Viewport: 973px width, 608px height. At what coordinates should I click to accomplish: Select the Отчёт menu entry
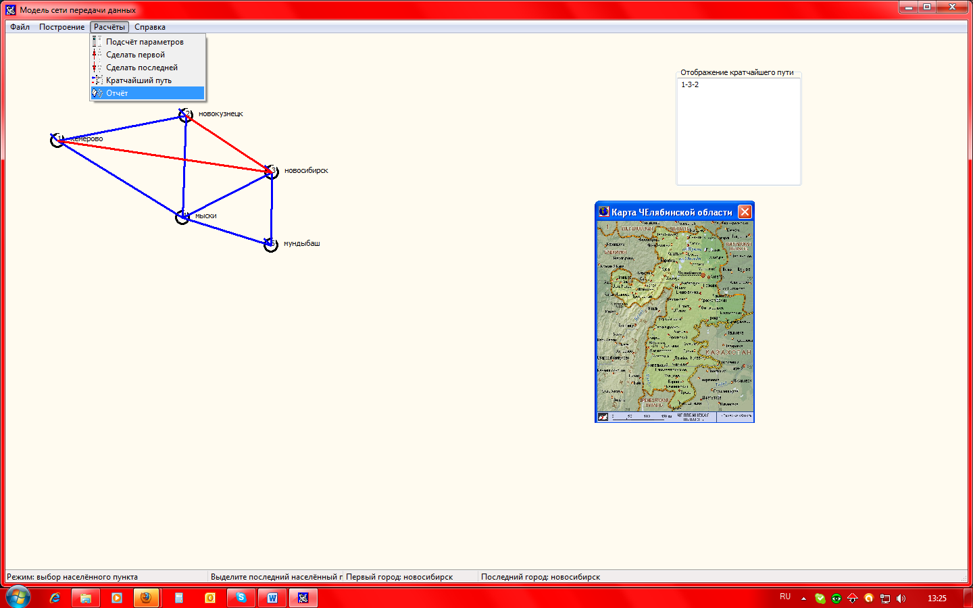(147, 93)
